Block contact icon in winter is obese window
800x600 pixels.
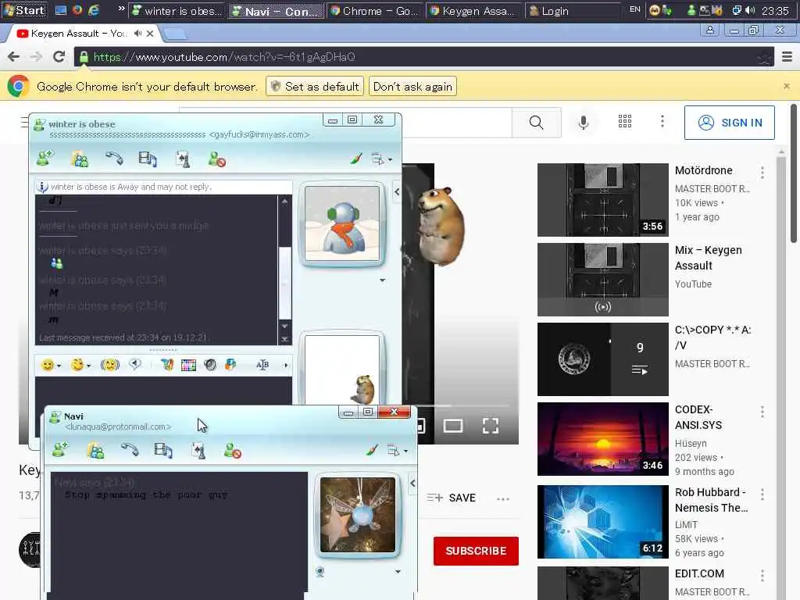217,159
